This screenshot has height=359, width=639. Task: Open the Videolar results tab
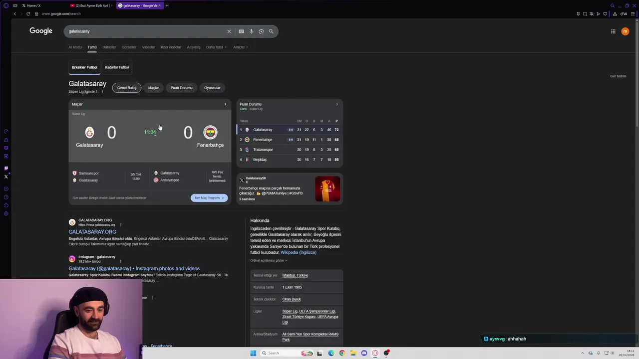pyautogui.click(x=148, y=47)
